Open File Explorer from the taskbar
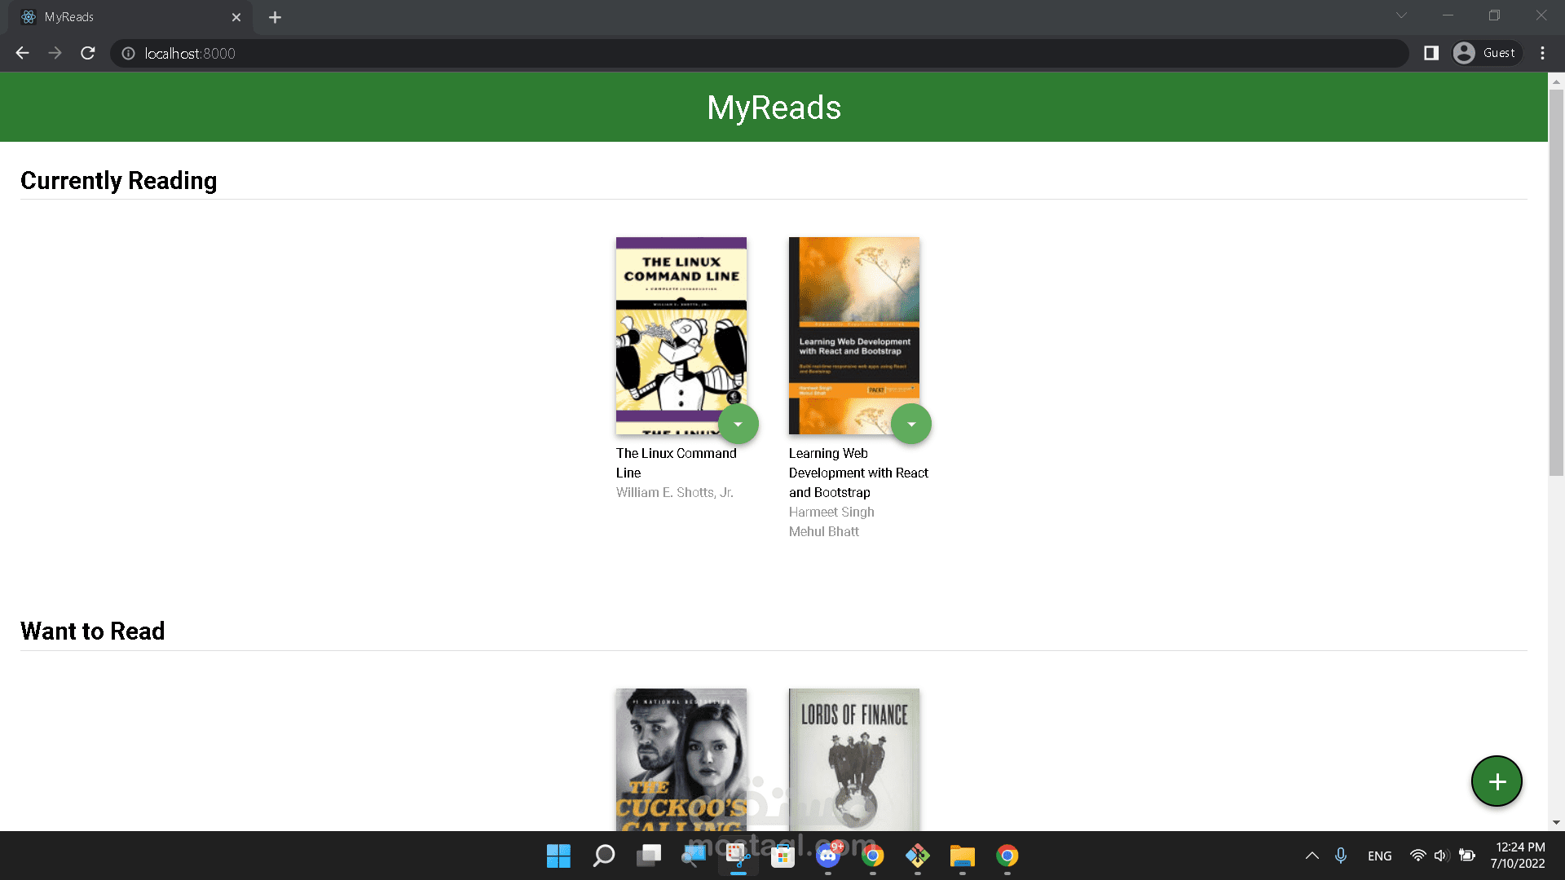1565x880 pixels. pyautogui.click(x=963, y=856)
